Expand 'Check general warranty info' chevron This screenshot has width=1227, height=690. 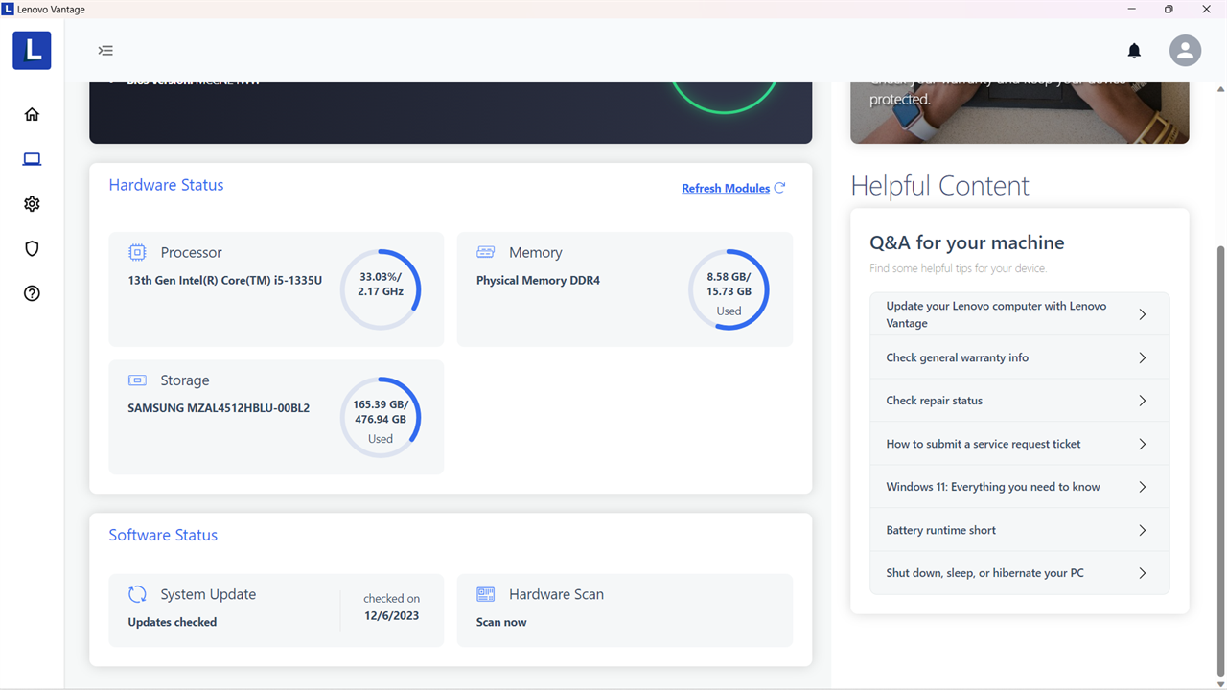[x=1142, y=357]
